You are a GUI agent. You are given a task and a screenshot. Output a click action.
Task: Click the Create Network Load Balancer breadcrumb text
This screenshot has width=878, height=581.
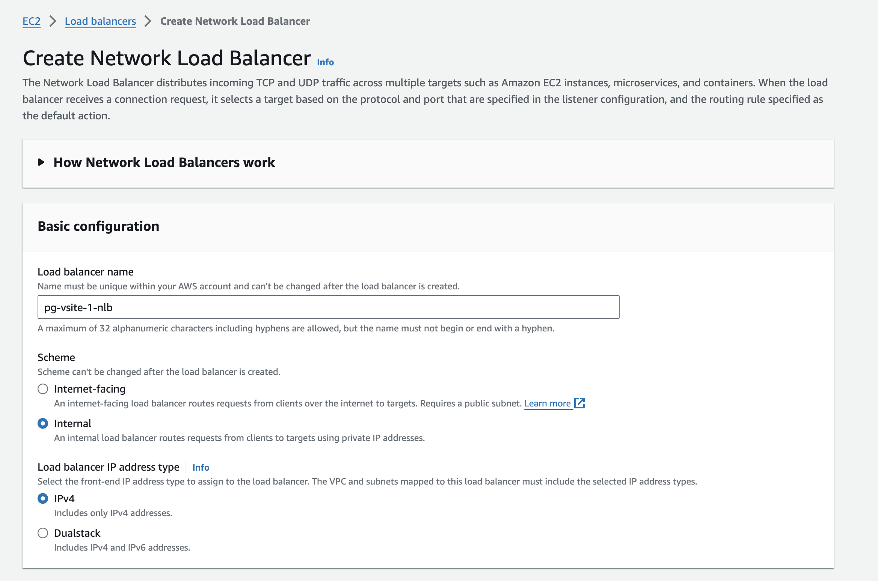point(235,21)
